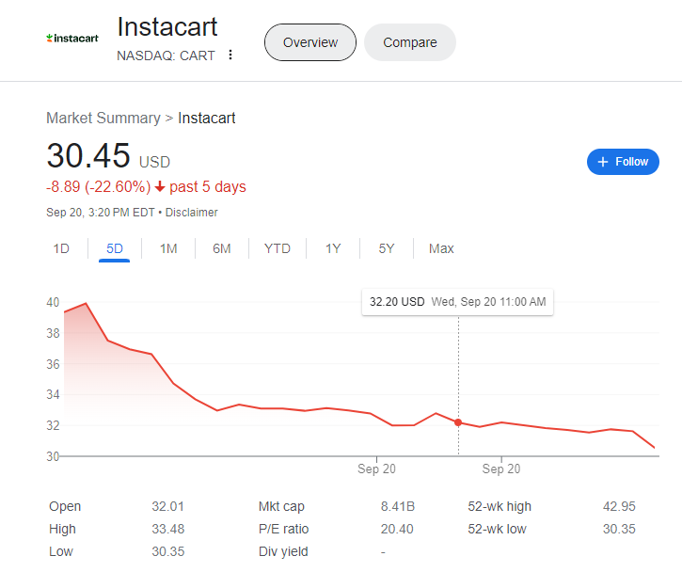Open the Overview tab

310,42
